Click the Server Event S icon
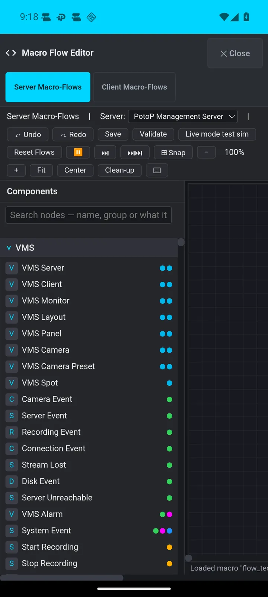The height and width of the screenshot is (597, 268). click(12, 416)
